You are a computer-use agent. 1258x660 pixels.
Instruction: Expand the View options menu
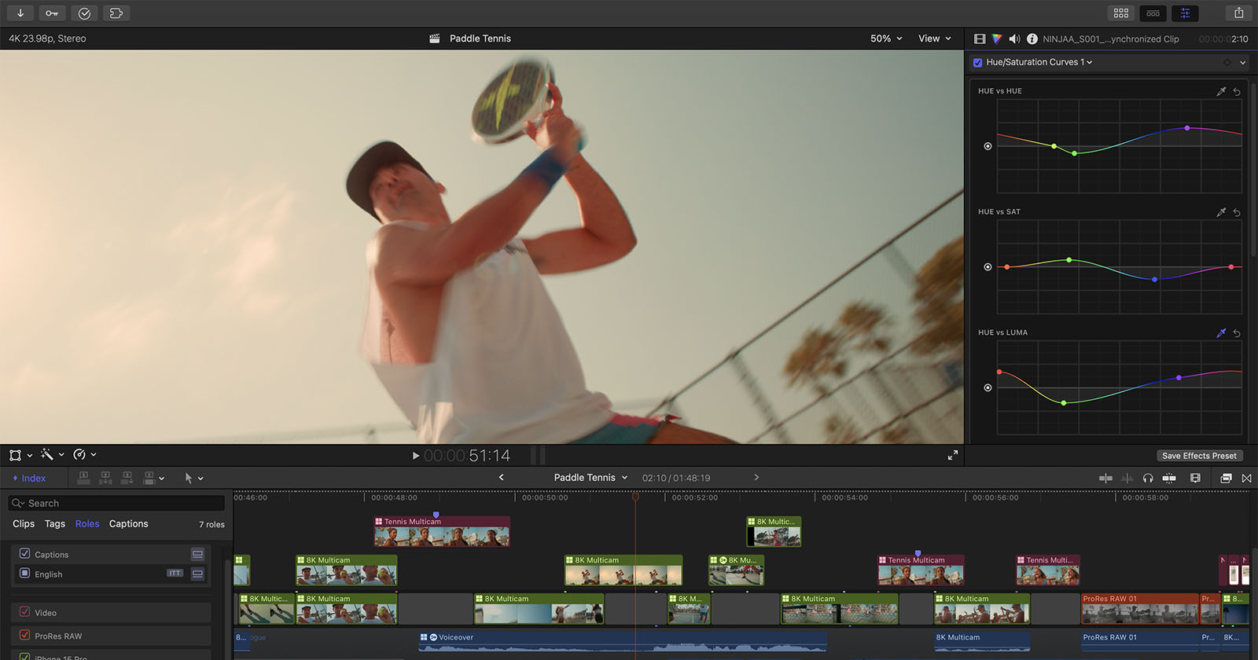coord(934,38)
